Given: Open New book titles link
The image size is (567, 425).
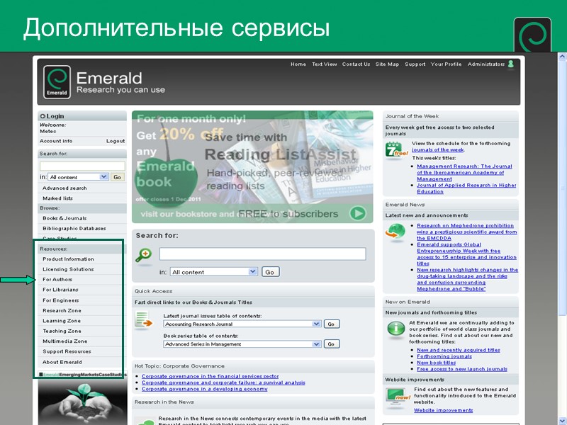Looking at the screenshot, I should click(437, 363).
